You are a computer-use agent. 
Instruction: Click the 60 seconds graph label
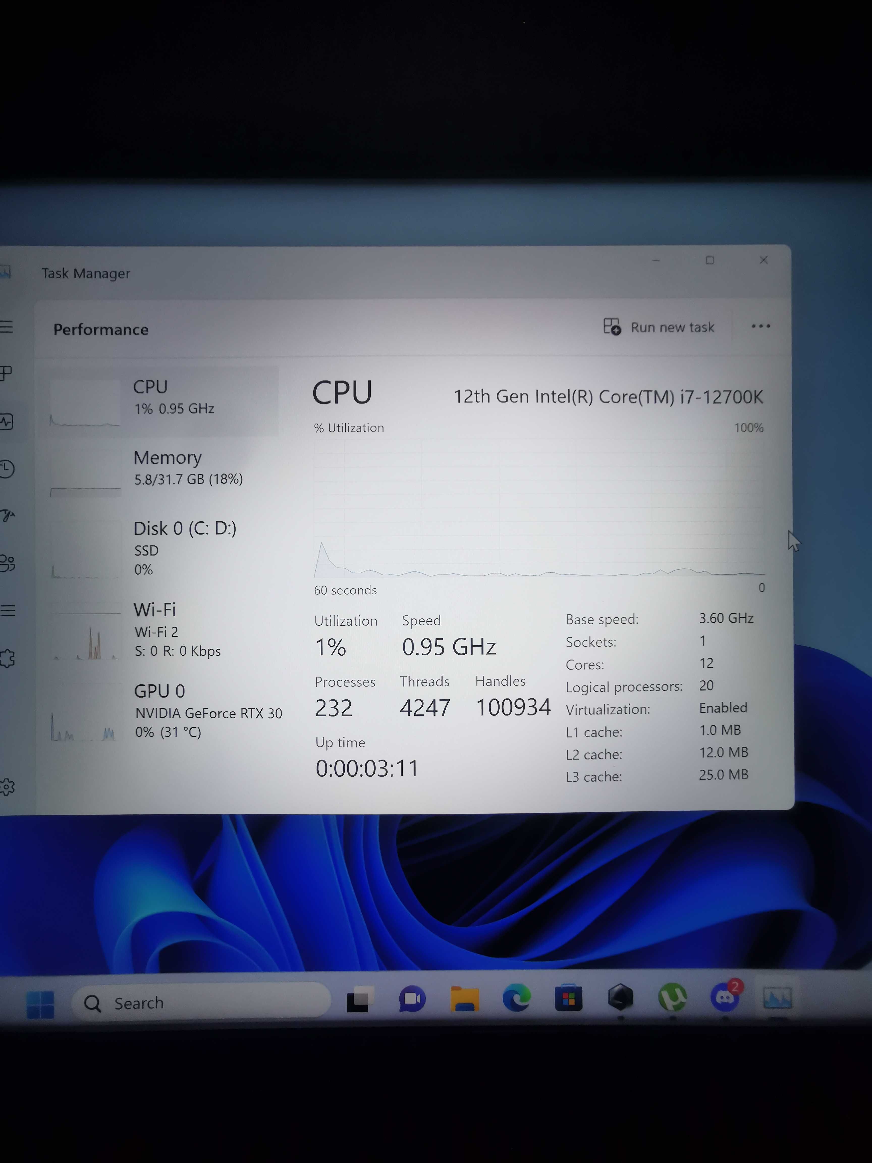point(345,590)
